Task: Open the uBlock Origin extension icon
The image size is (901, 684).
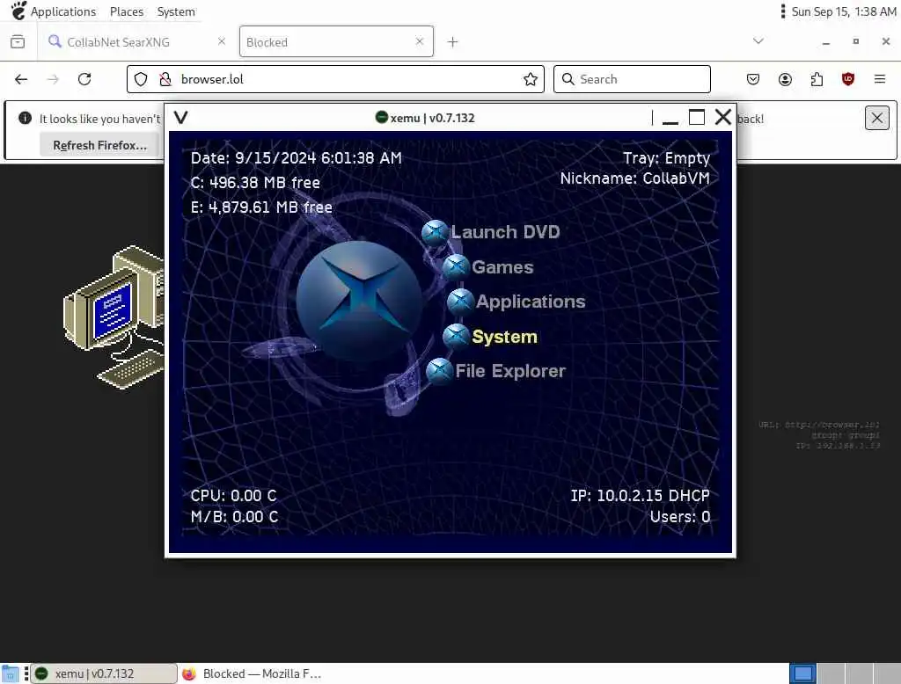Action: point(848,79)
